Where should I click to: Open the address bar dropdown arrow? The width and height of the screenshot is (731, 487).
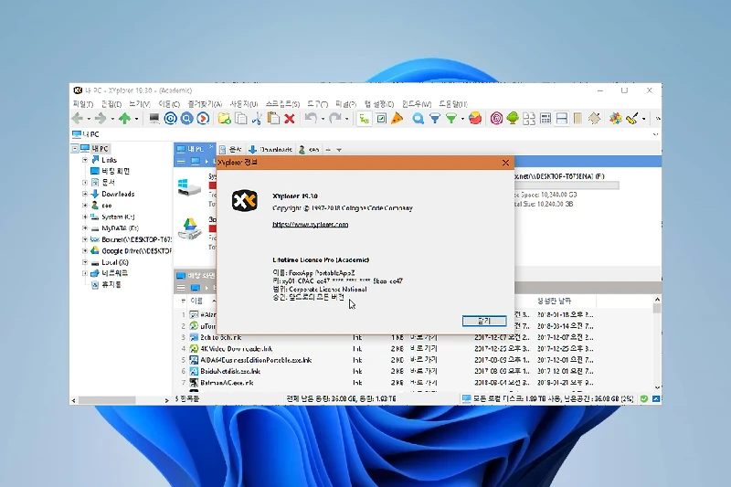click(x=655, y=134)
